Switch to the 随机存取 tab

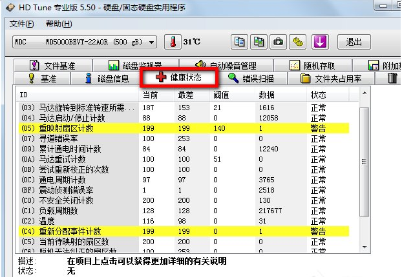313,66
